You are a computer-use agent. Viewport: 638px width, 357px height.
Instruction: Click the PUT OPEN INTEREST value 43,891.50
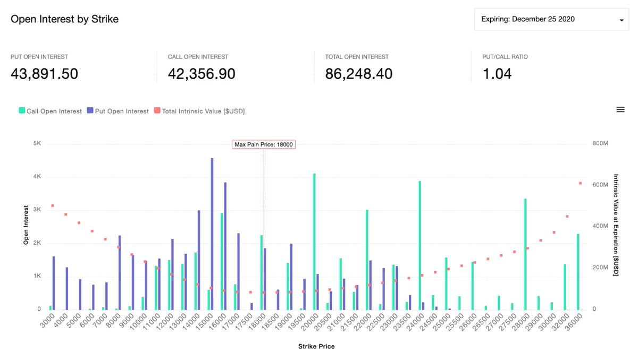[x=44, y=73]
